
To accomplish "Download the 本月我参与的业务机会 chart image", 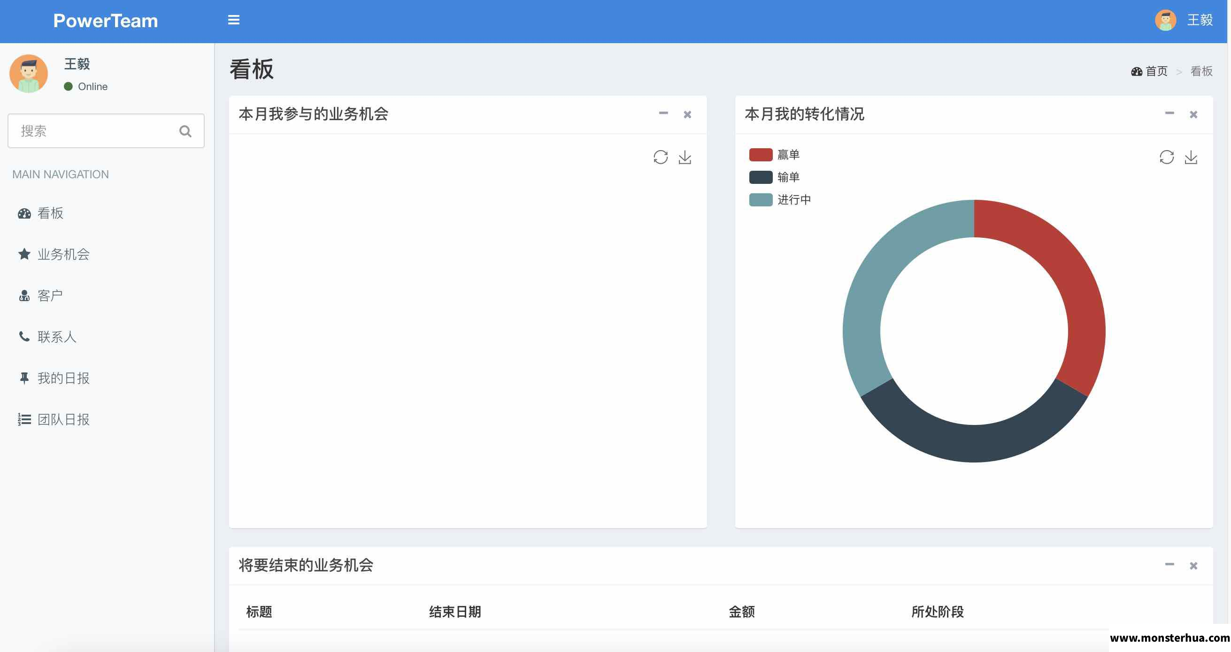I will click(685, 157).
